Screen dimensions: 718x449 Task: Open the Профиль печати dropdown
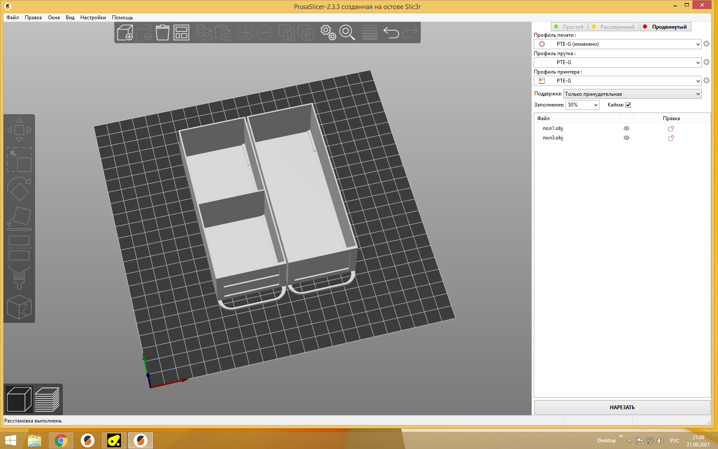[x=617, y=44]
